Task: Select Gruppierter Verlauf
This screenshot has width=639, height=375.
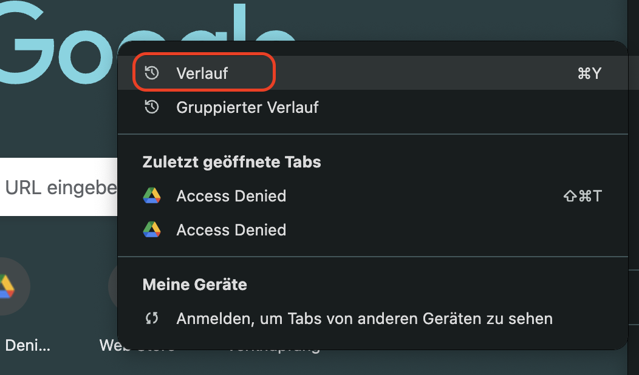Action: pos(247,107)
